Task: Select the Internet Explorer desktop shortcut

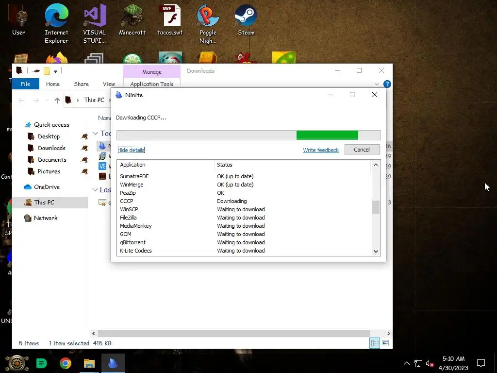Action: pos(56,24)
